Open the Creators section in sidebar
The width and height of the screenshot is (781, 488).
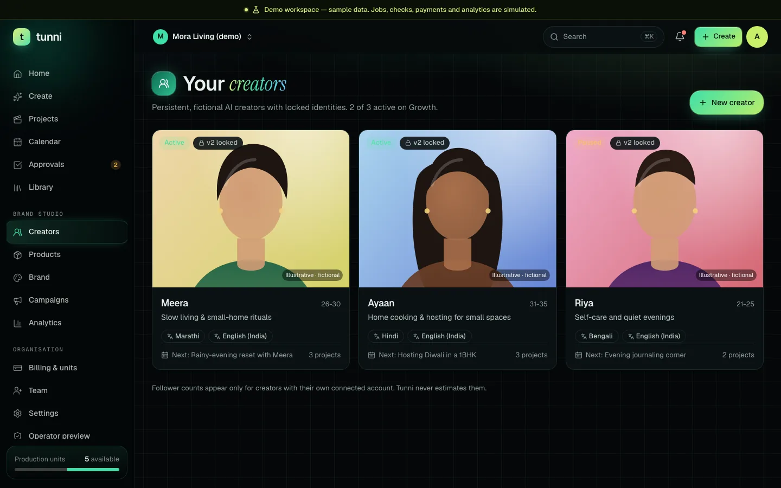click(67, 232)
